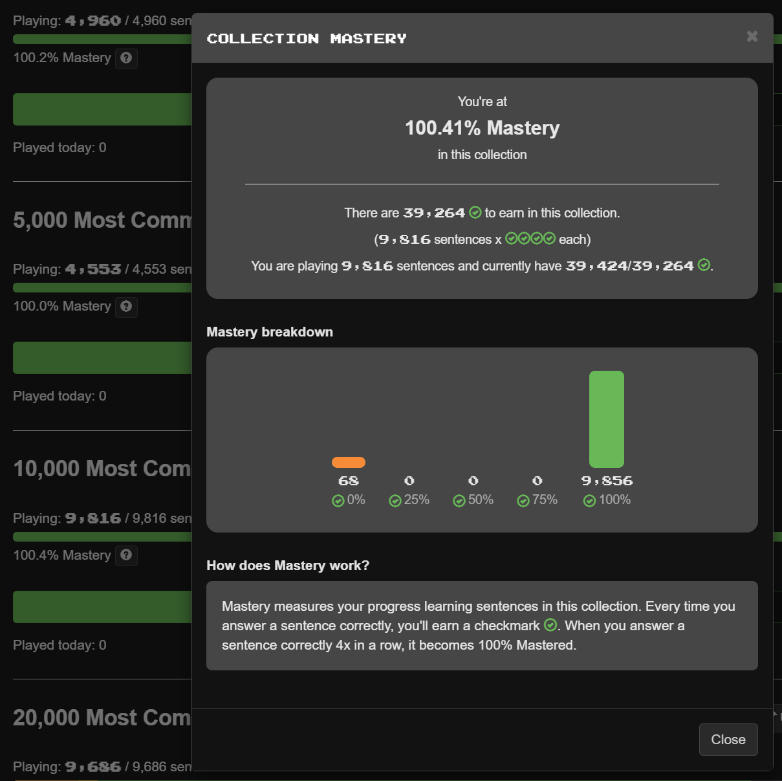782x781 pixels.
Task: Click checkmark icon after 39,264 to earn
Action: [475, 213]
